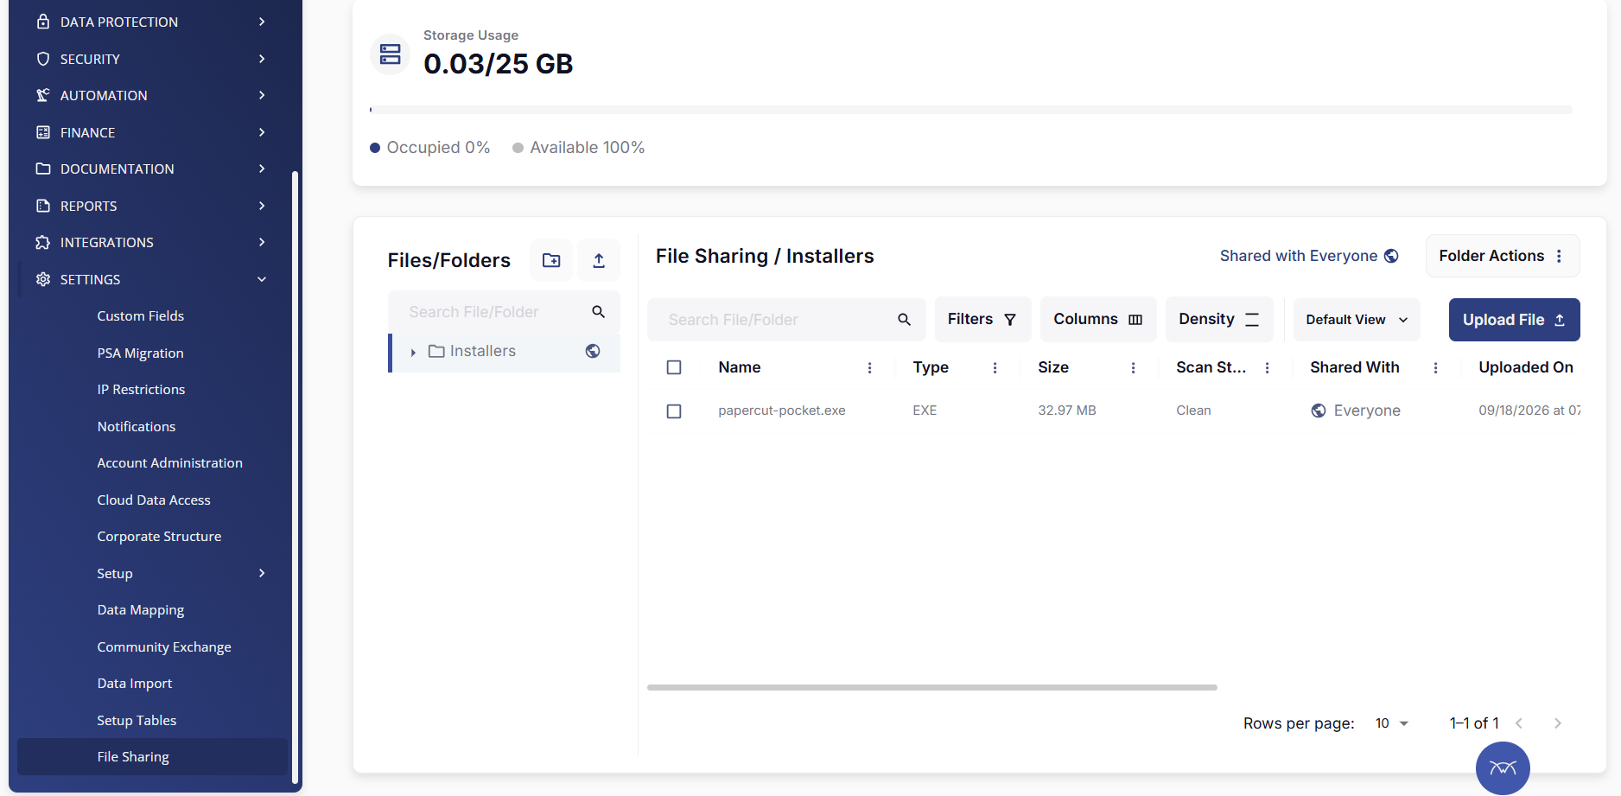The image size is (1621, 796).
Task: Select File Sharing menu item
Action: 152,757
